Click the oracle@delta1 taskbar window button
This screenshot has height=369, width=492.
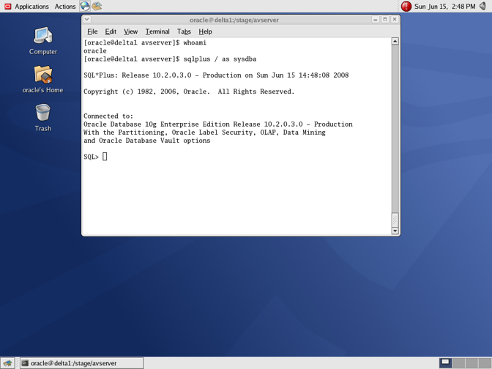click(82, 363)
